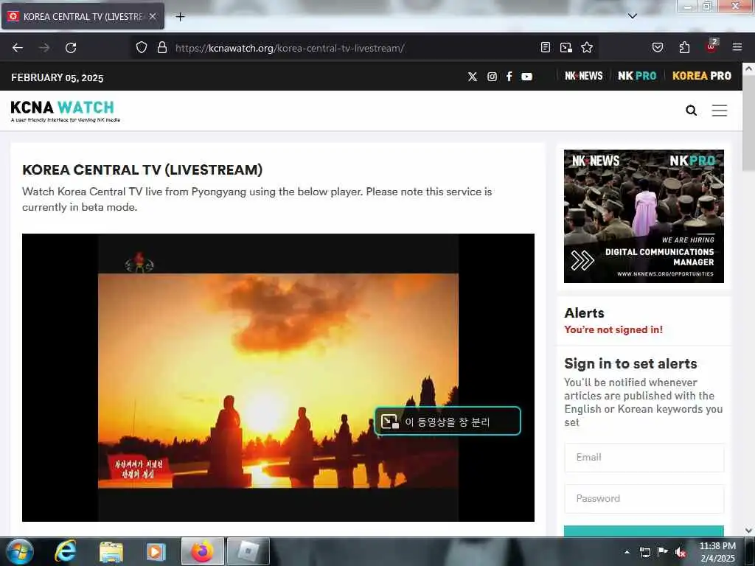This screenshot has width=755, height=566.
Task: Open the YouTube social icon
Action: (526, 77)
